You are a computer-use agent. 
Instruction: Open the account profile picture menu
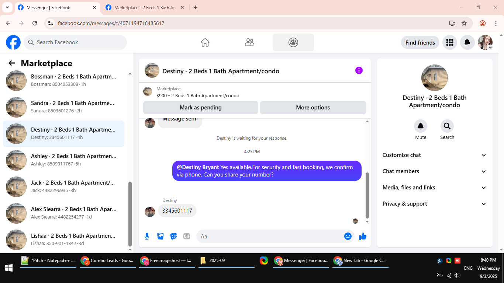(x=485, y=42)
